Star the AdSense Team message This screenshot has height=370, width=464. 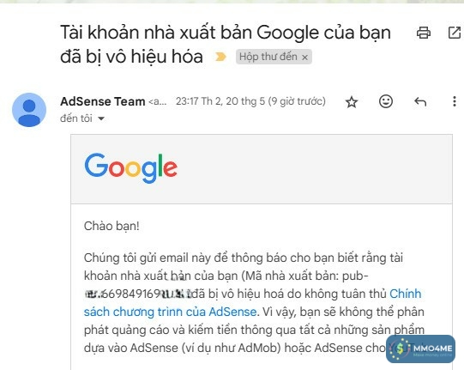click(x=352, y=102)
